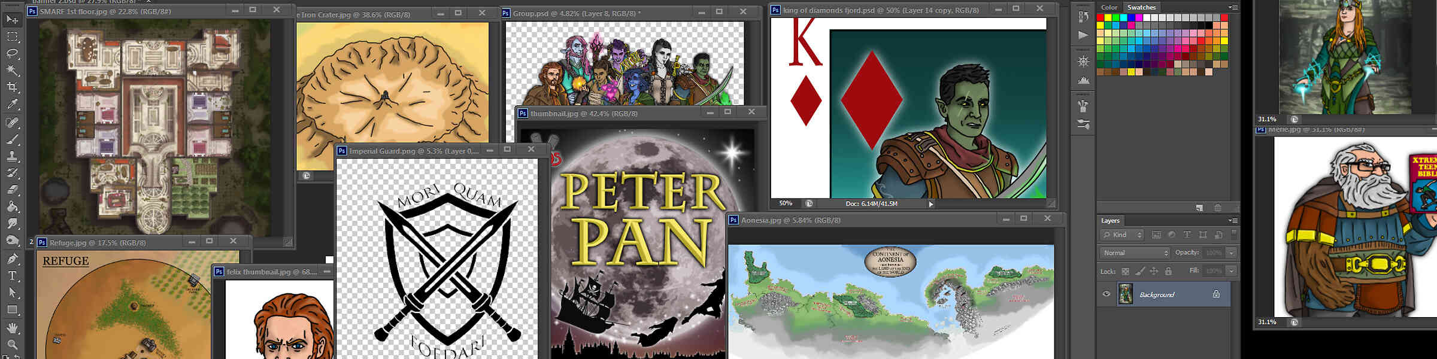Viewport: 1437px width, 359px height.
Task: Open the Normal blend mode dropdown
Action: click(1135, 253)
